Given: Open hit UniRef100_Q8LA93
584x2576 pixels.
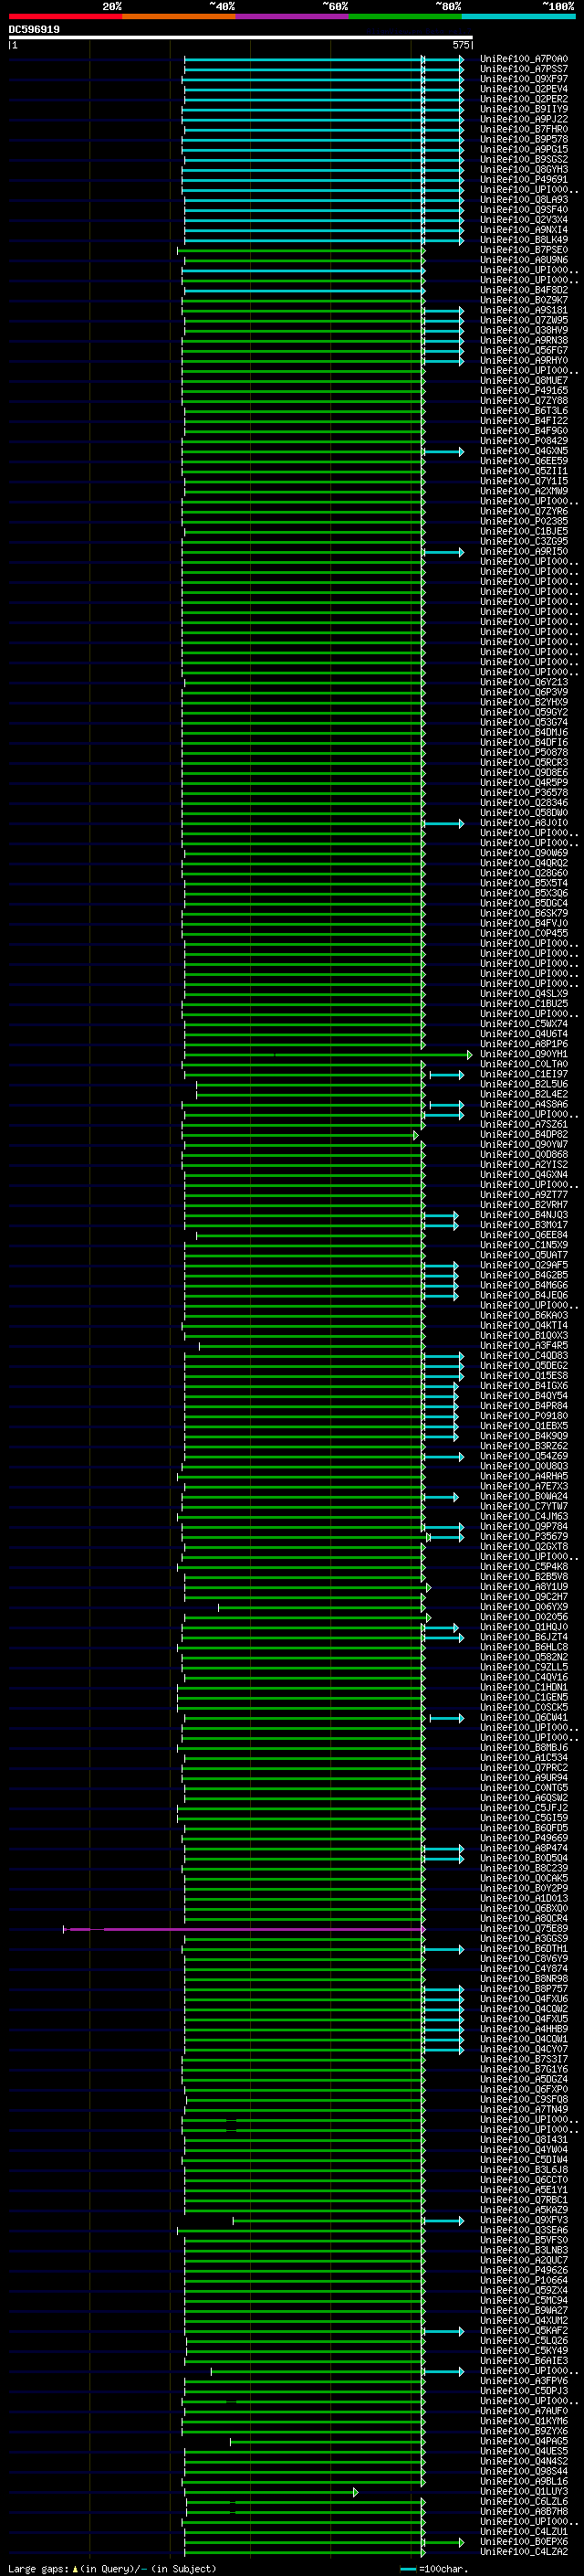Looking at the screenshot, I should [x=524, y=199].
